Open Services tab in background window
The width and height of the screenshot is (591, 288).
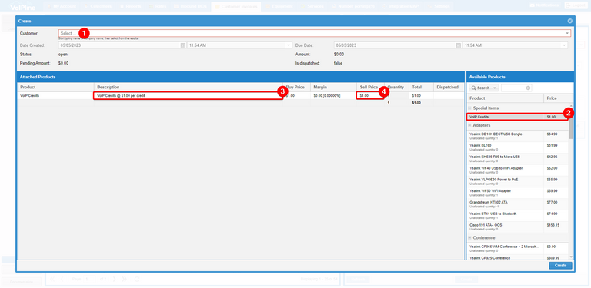click(312, 6)
